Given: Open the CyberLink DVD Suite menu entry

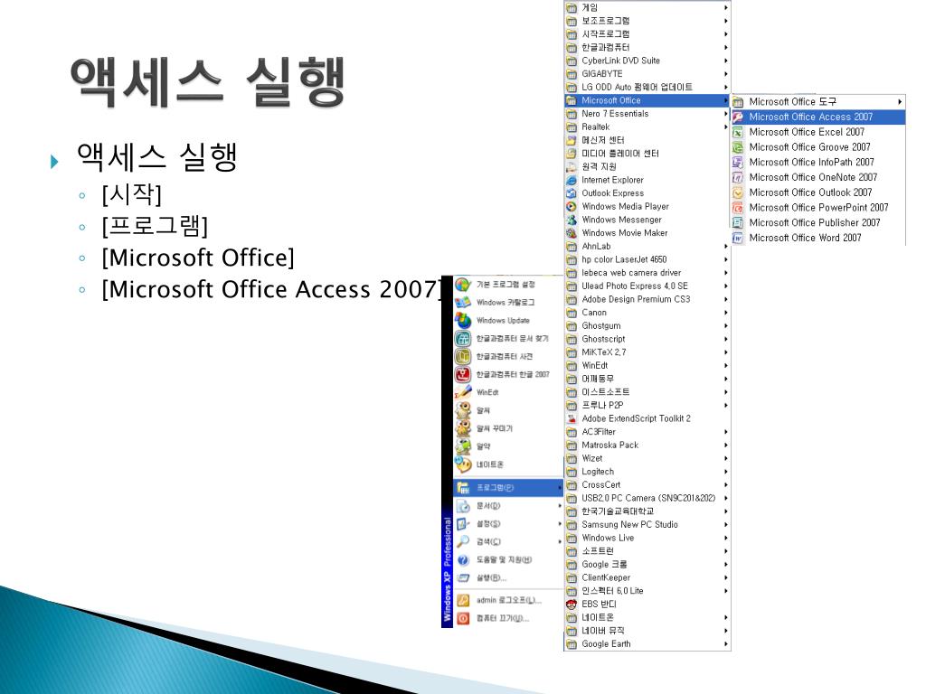Looking at the screenshot, I should [x=647, y=61].
